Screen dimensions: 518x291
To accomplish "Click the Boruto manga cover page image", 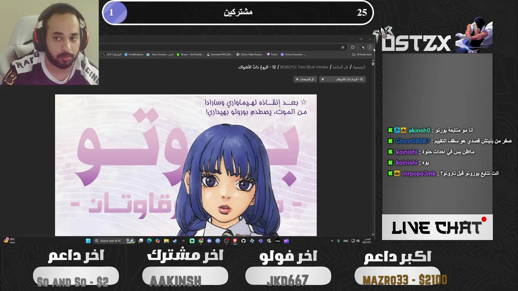I will tap(186, 165).
